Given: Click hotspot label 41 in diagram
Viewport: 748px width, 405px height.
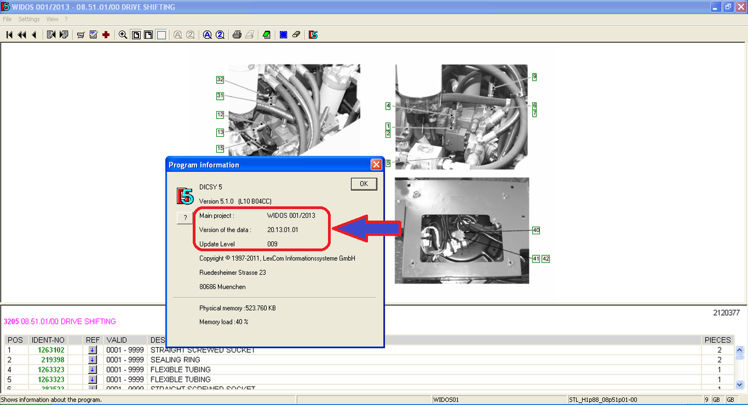Looking at the screenshot, I should (x=536, y=258).
